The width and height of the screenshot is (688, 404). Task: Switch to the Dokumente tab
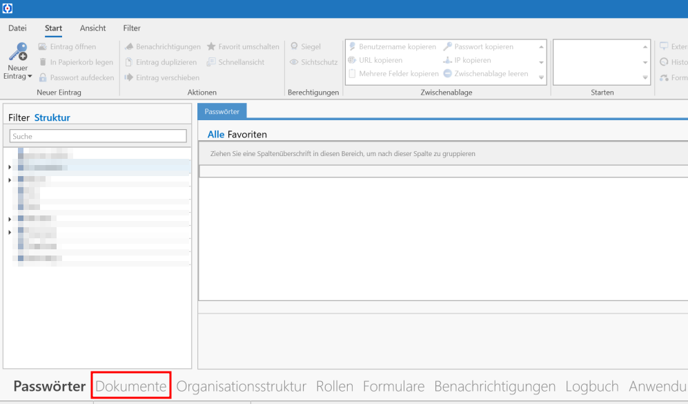(131, 385)
